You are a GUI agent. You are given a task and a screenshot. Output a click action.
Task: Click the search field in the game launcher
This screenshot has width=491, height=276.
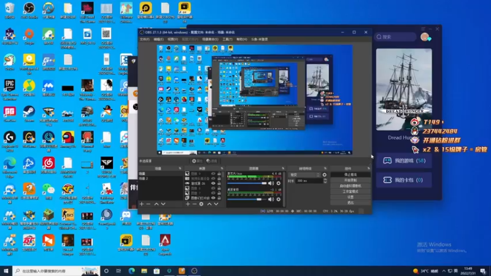pyautogui.click(x=395, y=37)
